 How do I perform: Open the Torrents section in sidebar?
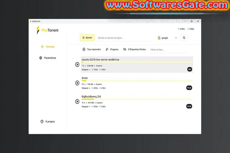pos(48,47)
